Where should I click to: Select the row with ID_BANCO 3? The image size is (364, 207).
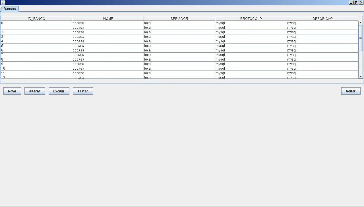179,37
